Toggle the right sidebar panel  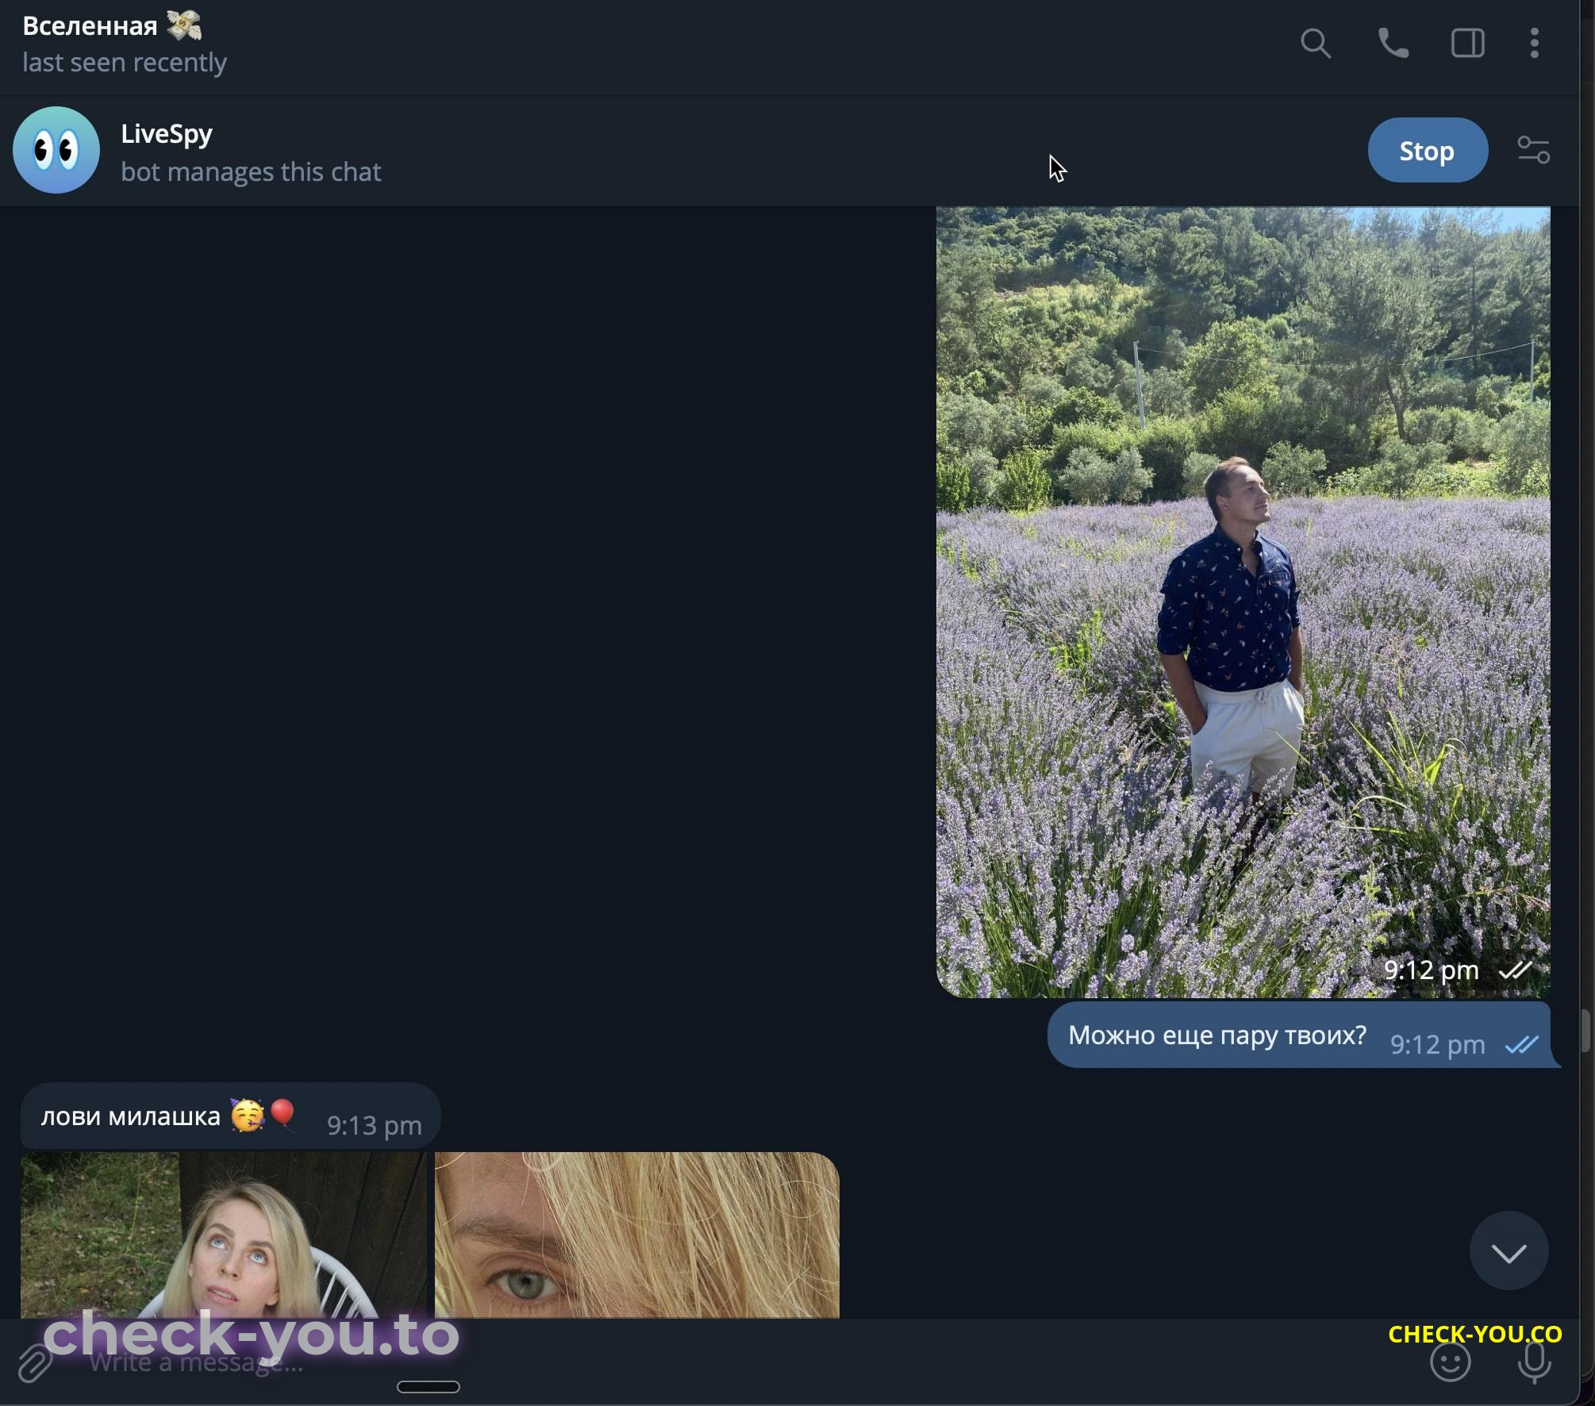click(1467, 43)
